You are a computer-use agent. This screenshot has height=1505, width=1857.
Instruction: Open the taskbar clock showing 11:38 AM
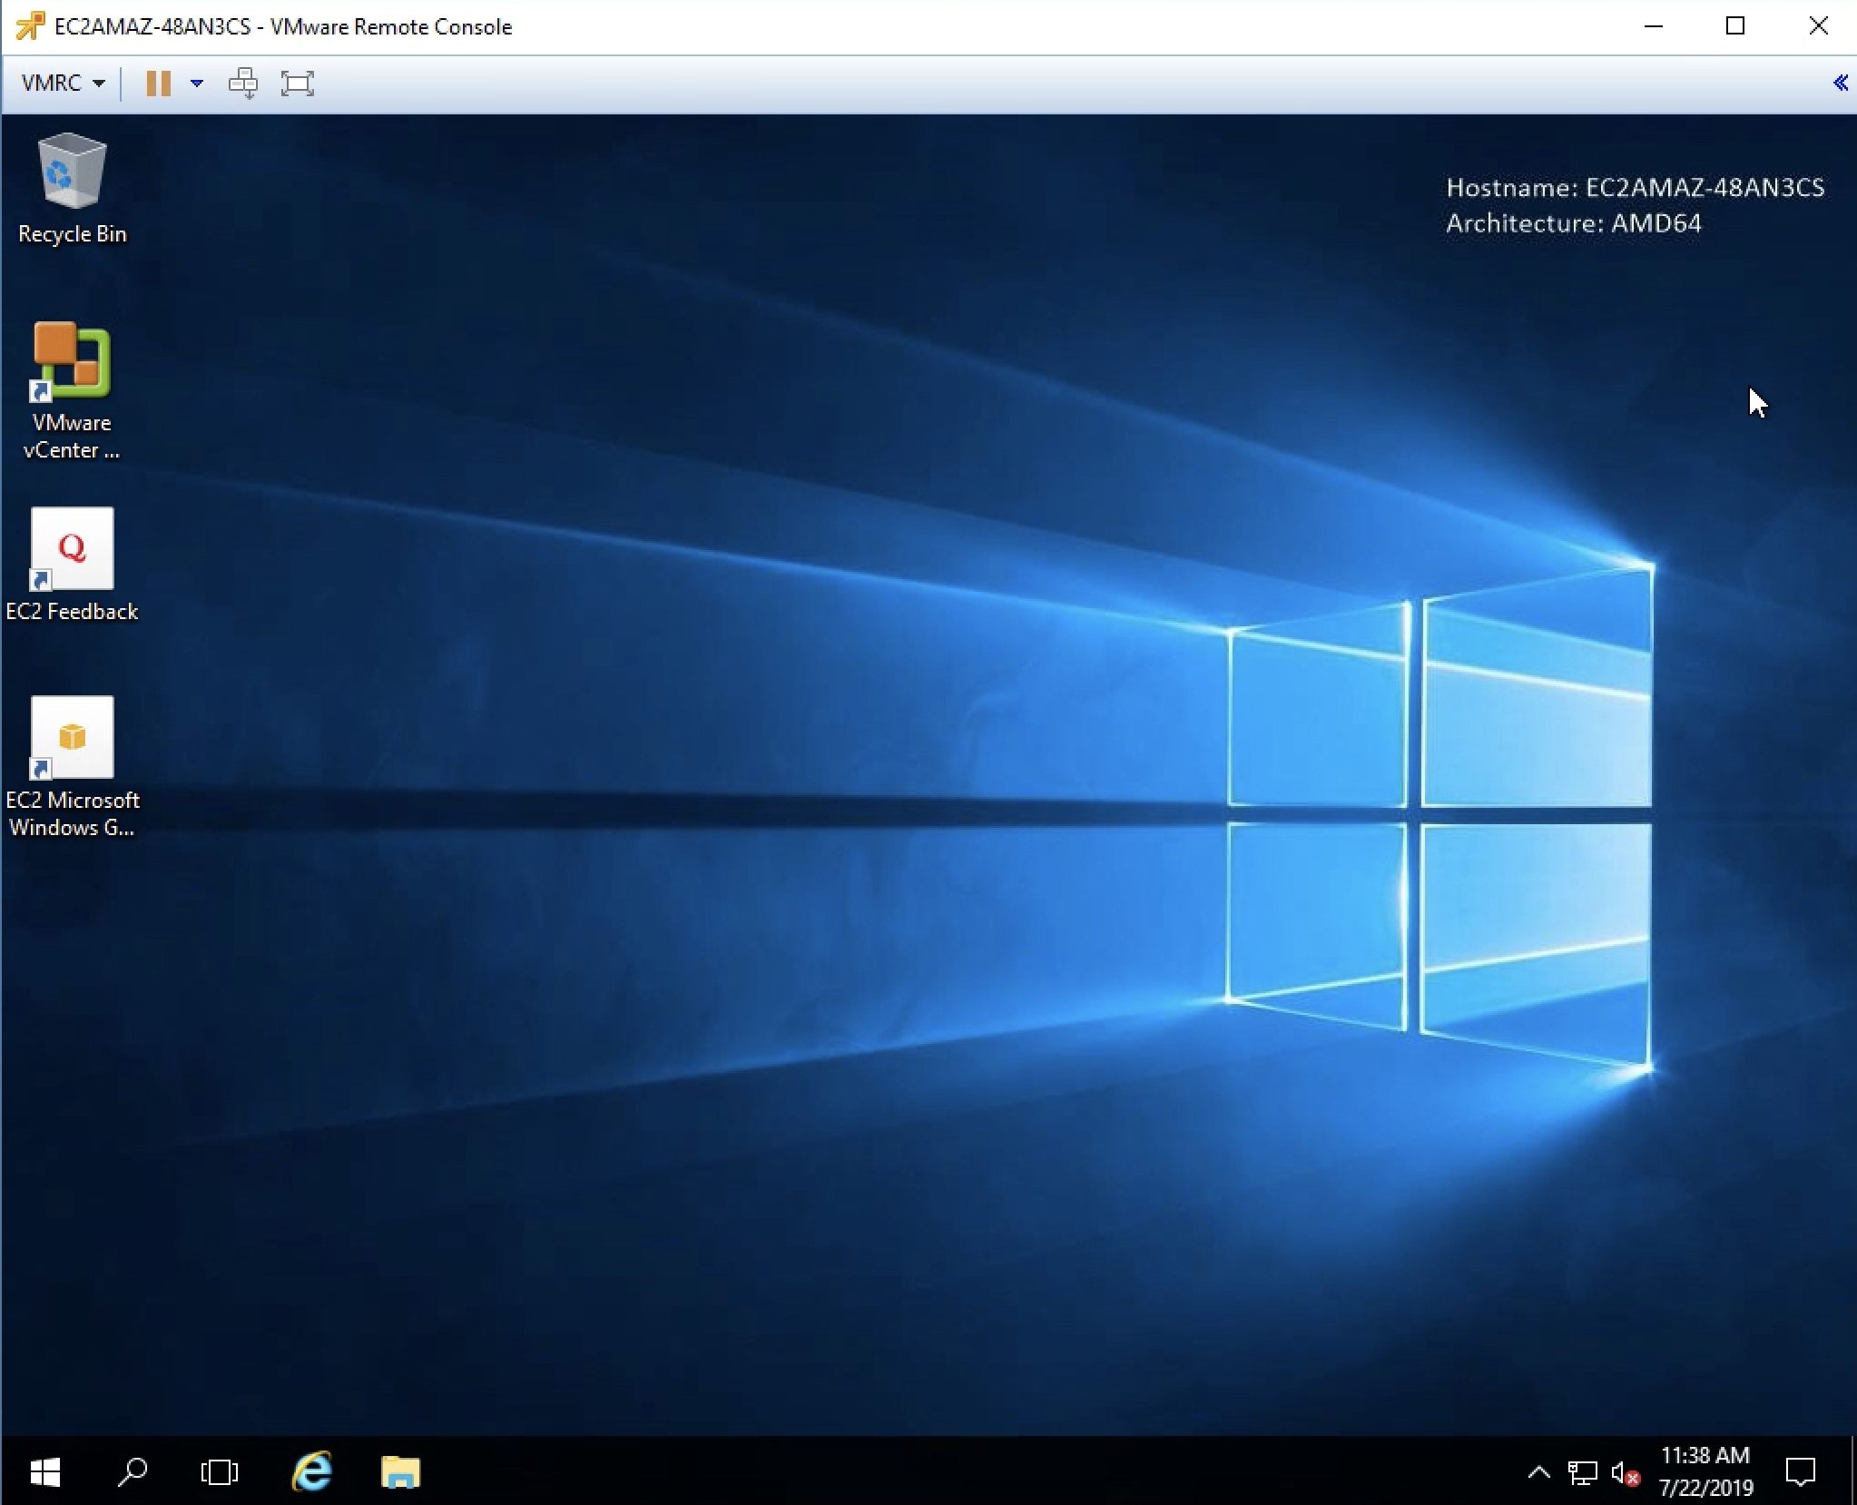pos(1705,1471)
